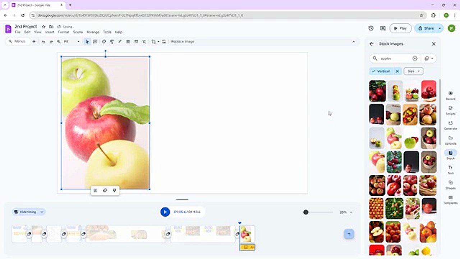This screenshot has height=259, width=460.
Task: Open the comments icon
Action: [x=383, y=28]
